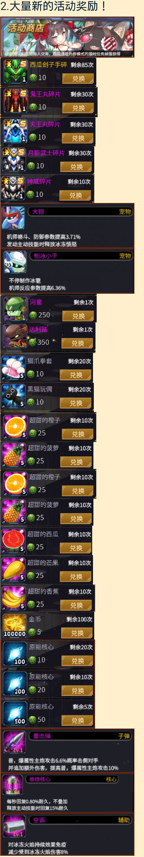Select the 猫爪拳套 cat paw icon
Screen dimensions: 144x857
click(x=13, y=368)
